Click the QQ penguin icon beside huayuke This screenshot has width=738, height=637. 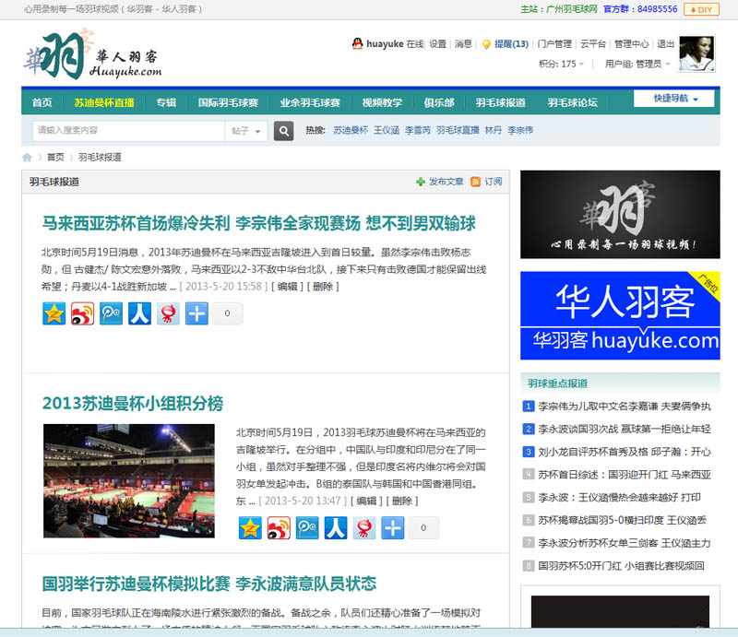click(x=357, y=43)
